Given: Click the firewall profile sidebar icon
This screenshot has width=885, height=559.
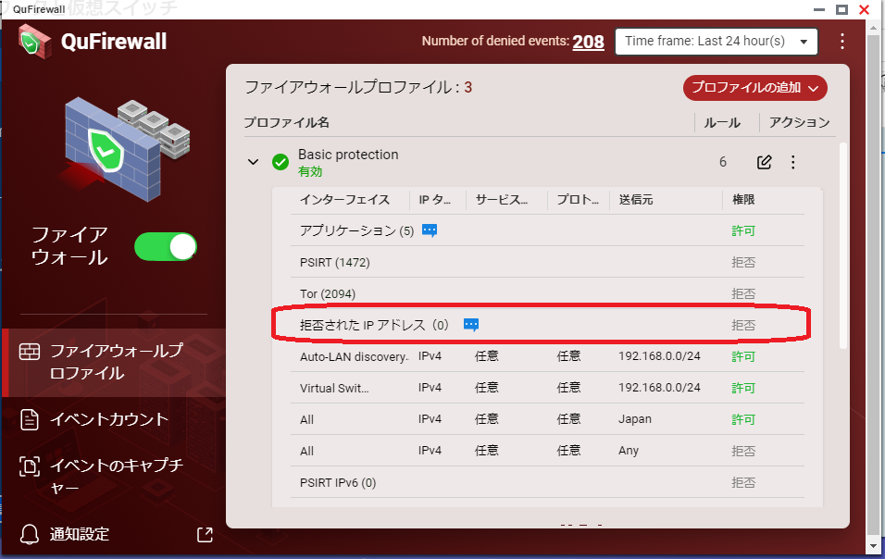Looking at the screenshot, I should tap(30, 352).
